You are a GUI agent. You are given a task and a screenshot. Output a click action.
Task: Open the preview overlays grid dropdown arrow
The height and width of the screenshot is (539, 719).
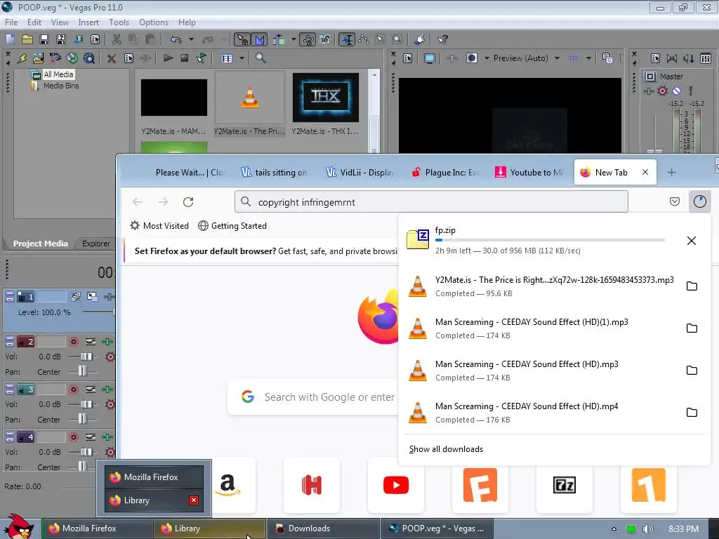pos(588,58)
